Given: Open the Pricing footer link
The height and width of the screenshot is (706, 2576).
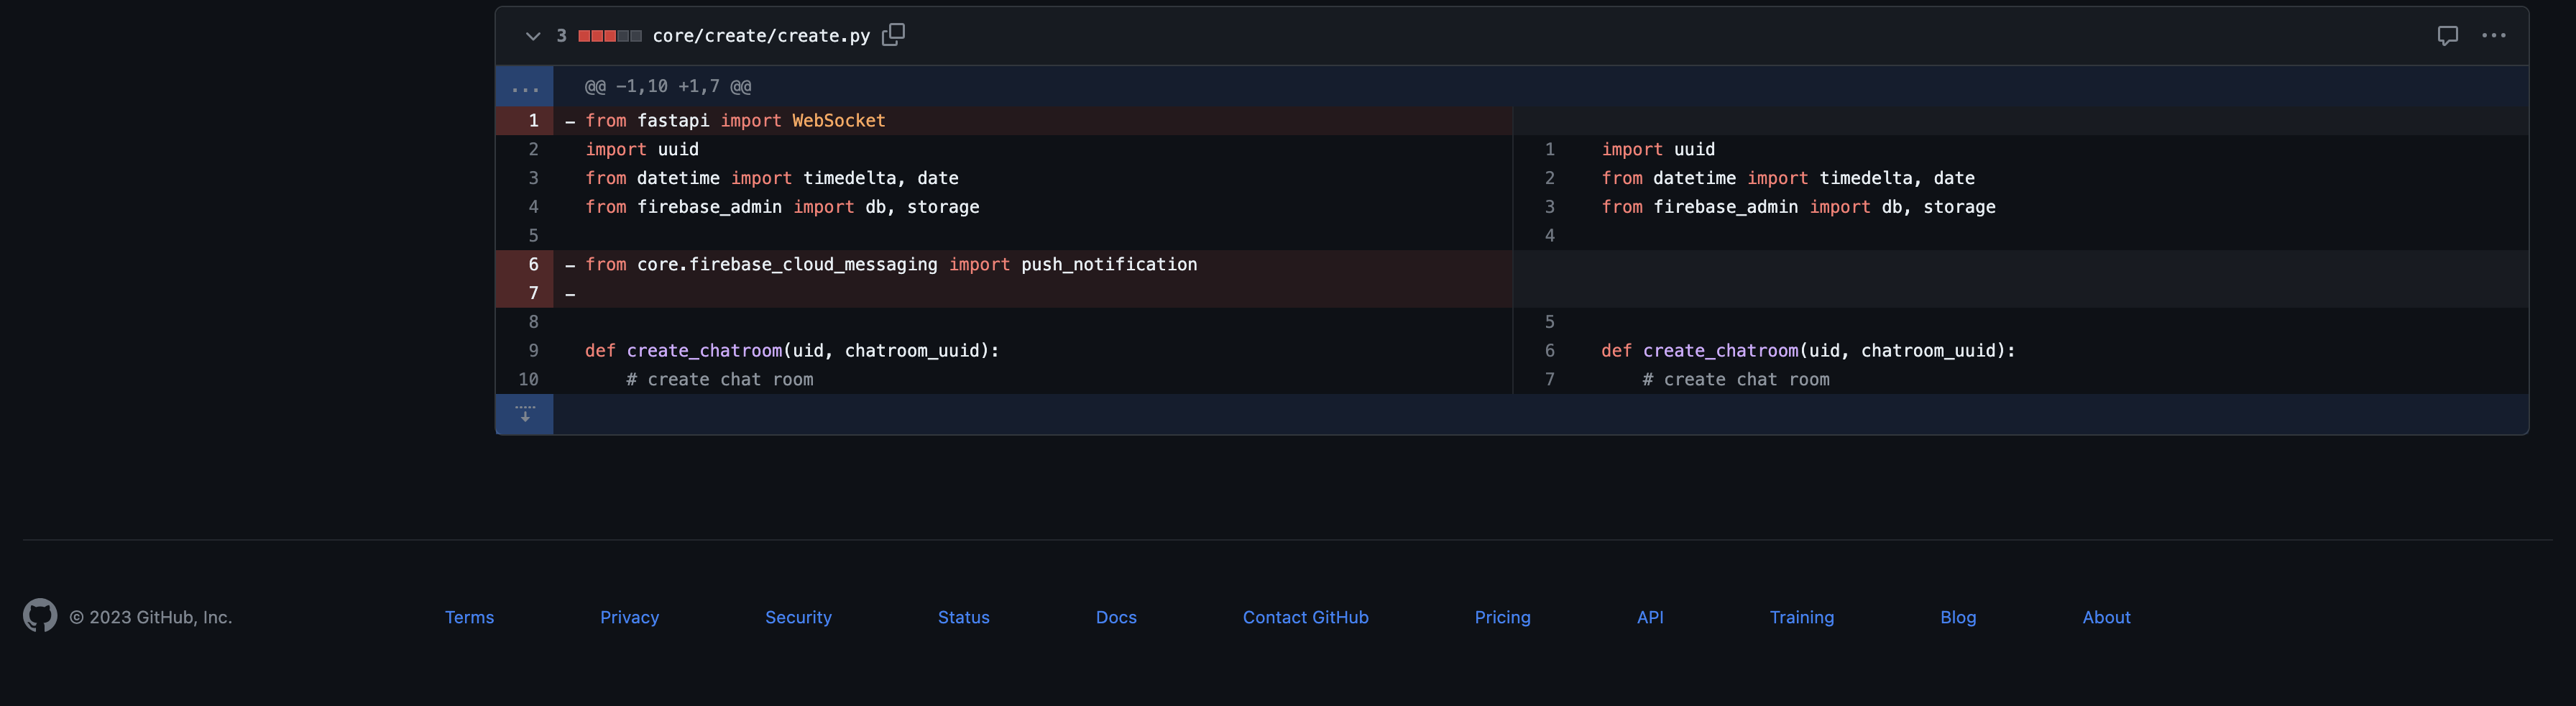Looking at the screenshot, I should click(x=1502, y=617).
